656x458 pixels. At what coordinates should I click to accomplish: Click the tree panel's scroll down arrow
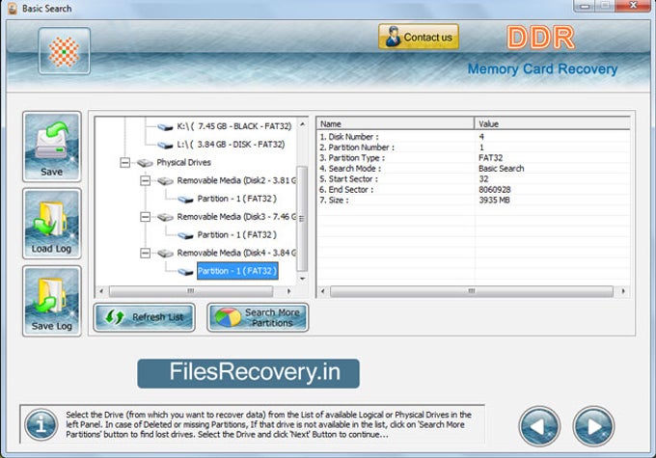tap(302, 278)
